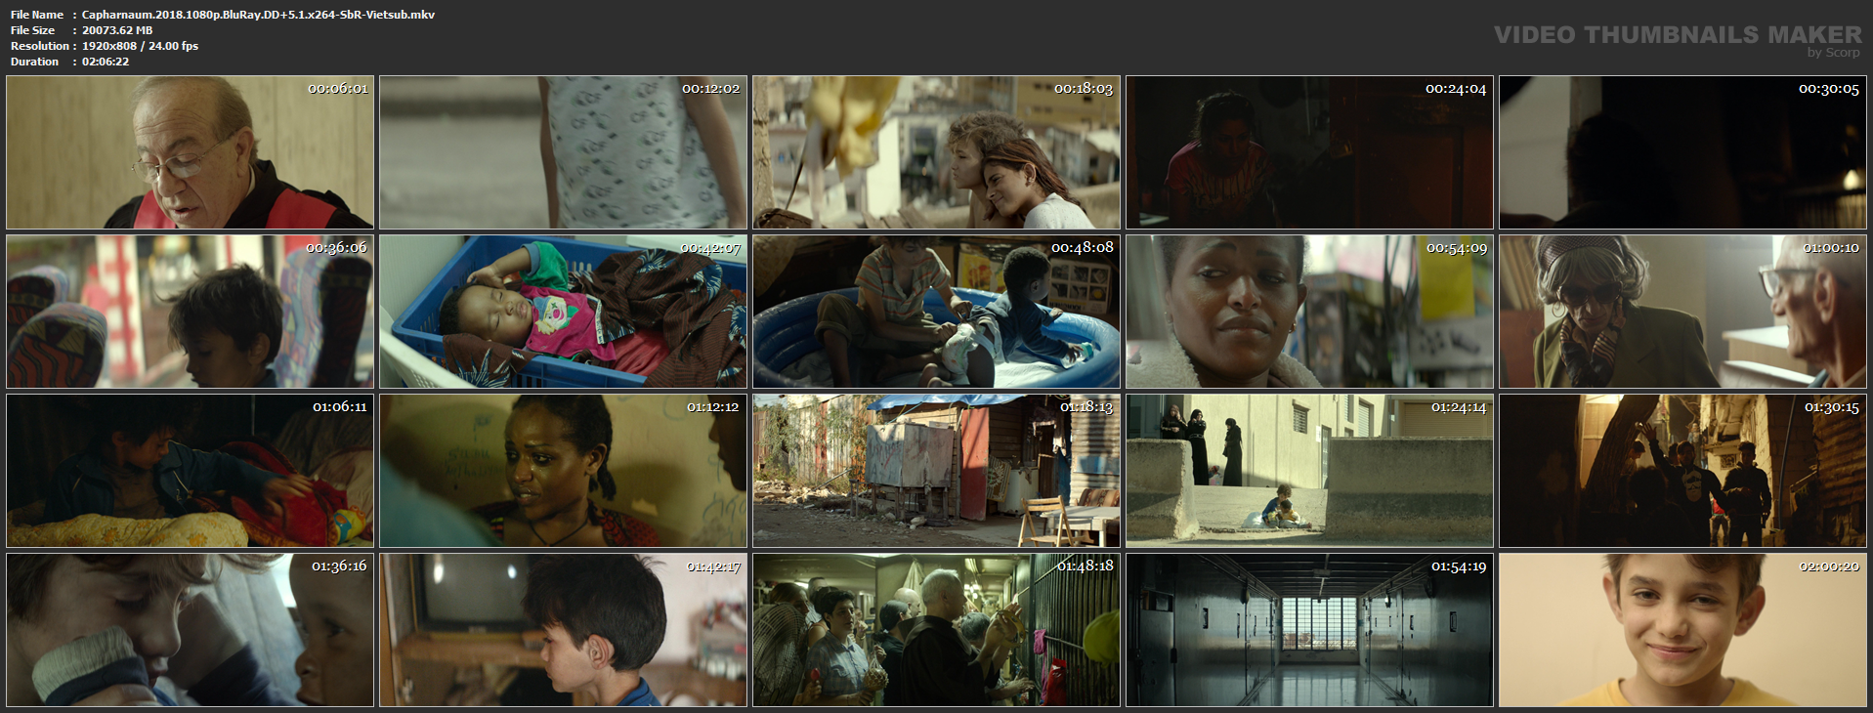This screenshot has width=1873, height=713.
Task: Click the inflatable pool thumbnail at 00:48:08
Action: point(936,312)
